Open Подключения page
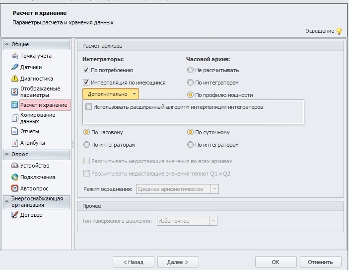Image resolution: width=349 pixels, height=270 pixels. click(x=38, y=177)
